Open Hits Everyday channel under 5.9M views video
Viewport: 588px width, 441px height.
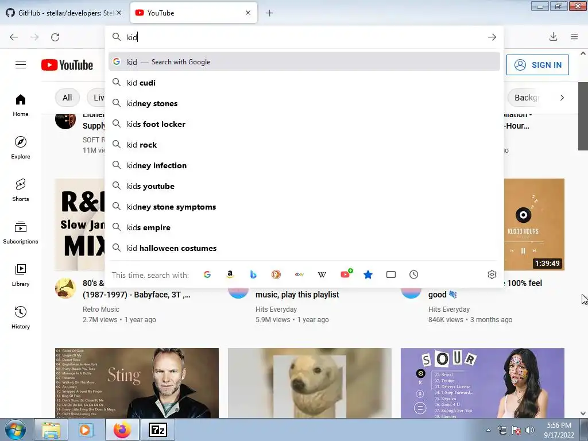pyautogui.click(x=276, y=310)
